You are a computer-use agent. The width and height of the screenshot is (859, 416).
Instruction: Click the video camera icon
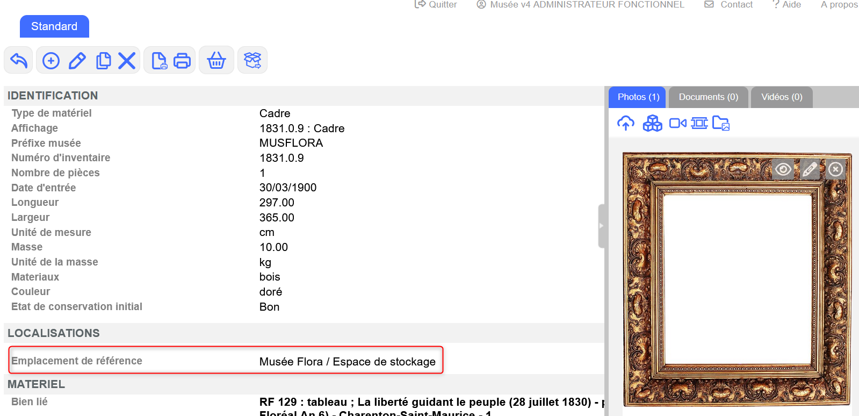(677, 124)
